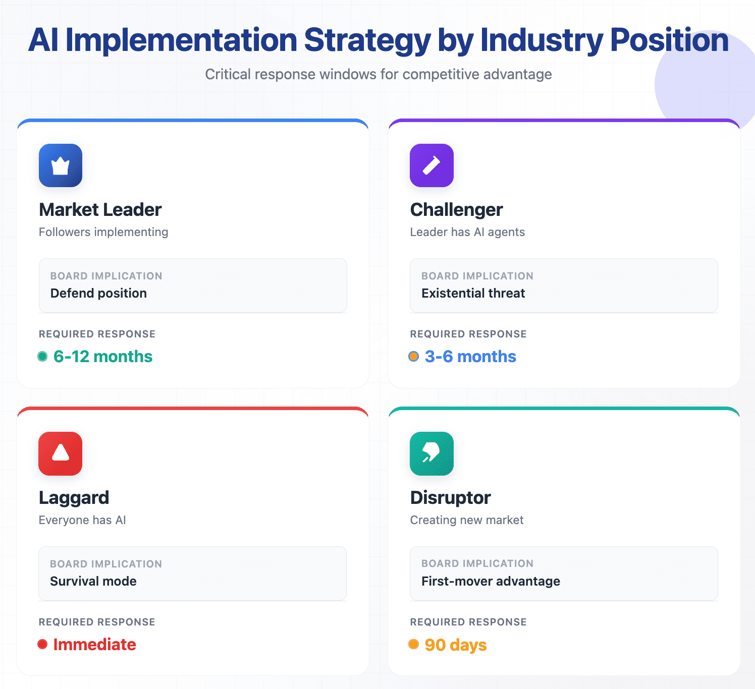Select the Market Leader heading
755x689 pixels.
pyautogui.click(x=100, y=210)
